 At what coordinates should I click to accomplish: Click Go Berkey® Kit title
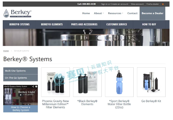[x=151, y=101]
